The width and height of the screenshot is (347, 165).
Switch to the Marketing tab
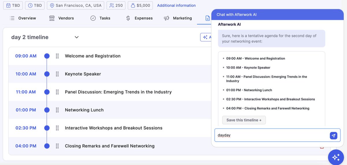(178, 18)
